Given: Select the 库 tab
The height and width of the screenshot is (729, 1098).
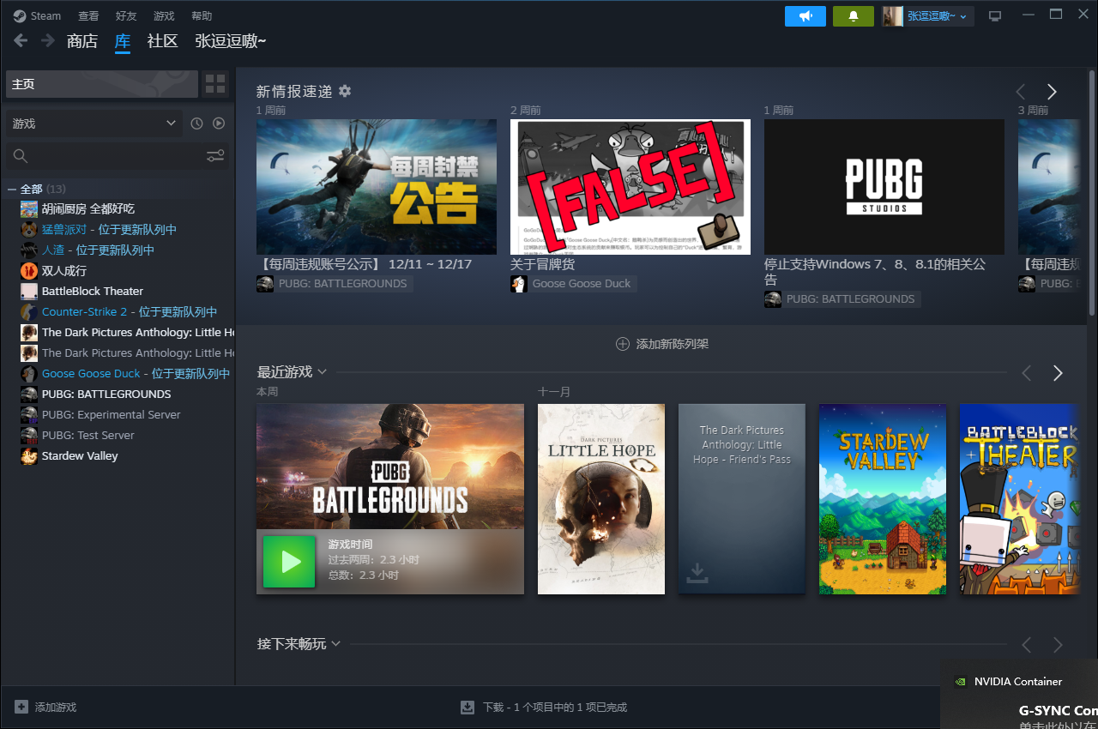Looking at the screenshot, I should [123, 41].
